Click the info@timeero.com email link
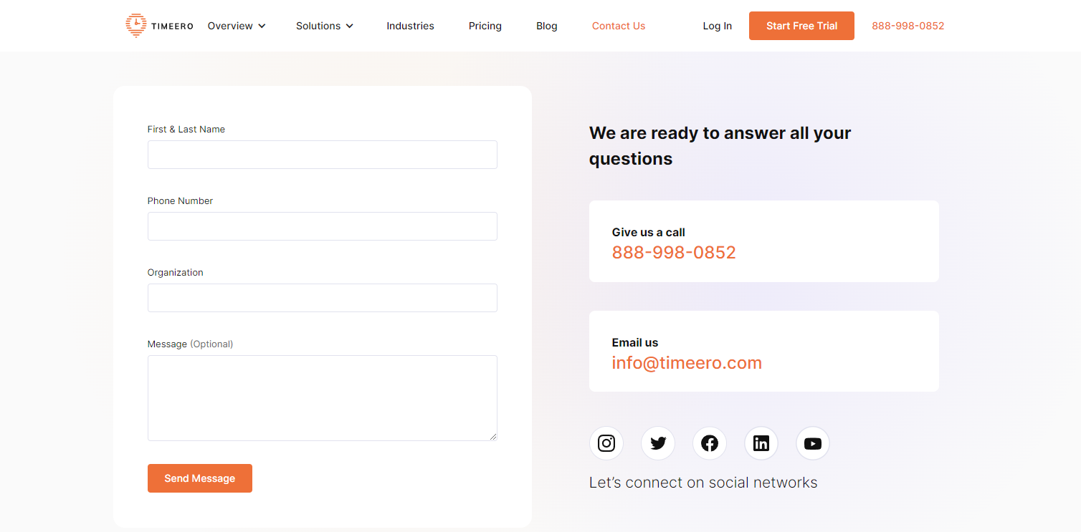The image size is (1081, 532). pos(686,362)
